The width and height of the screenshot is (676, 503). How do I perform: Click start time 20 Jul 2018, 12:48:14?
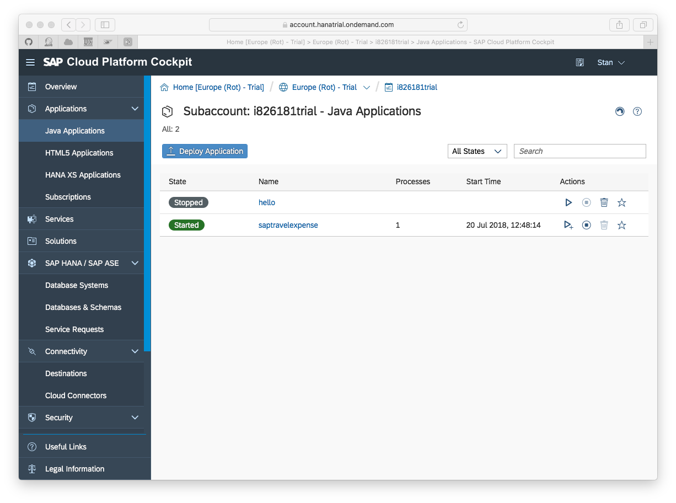click(503, 225)
